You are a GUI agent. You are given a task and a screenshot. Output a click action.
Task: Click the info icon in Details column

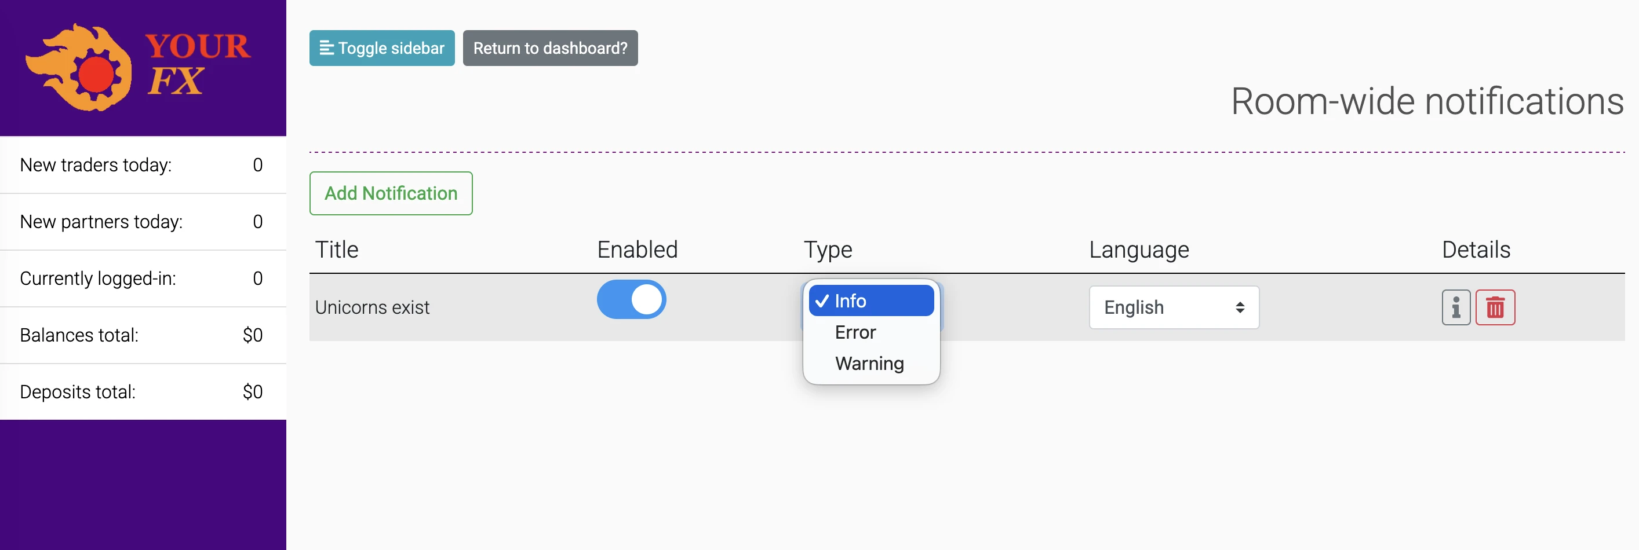(x=1455, y=307)
